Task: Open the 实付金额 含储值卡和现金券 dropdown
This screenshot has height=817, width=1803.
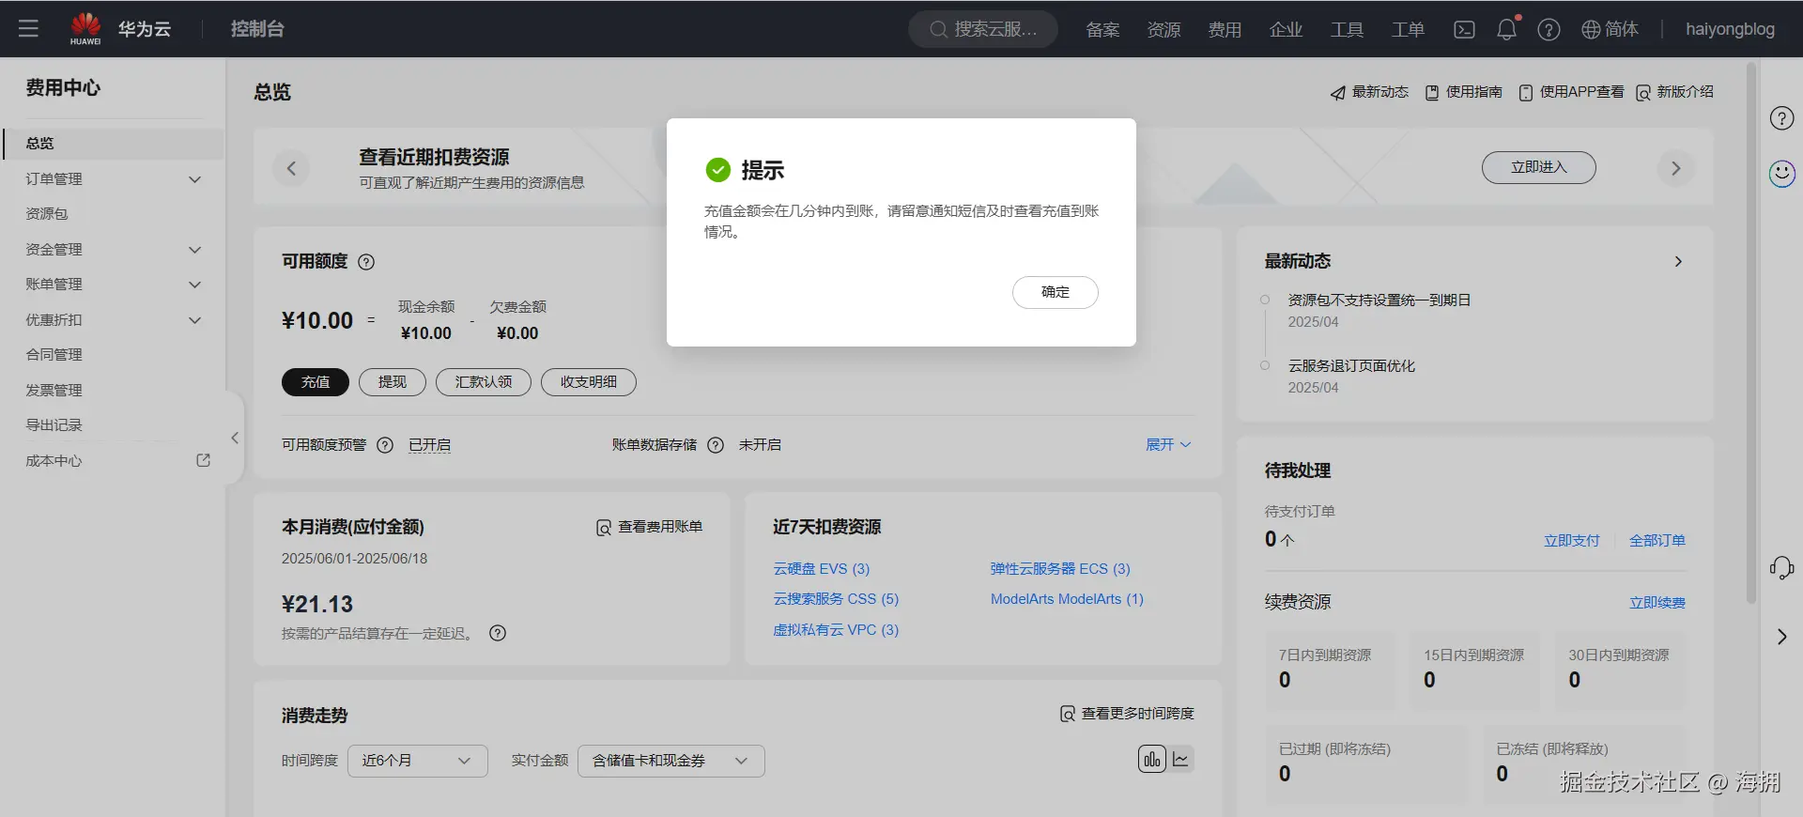Action: (670, 761)
